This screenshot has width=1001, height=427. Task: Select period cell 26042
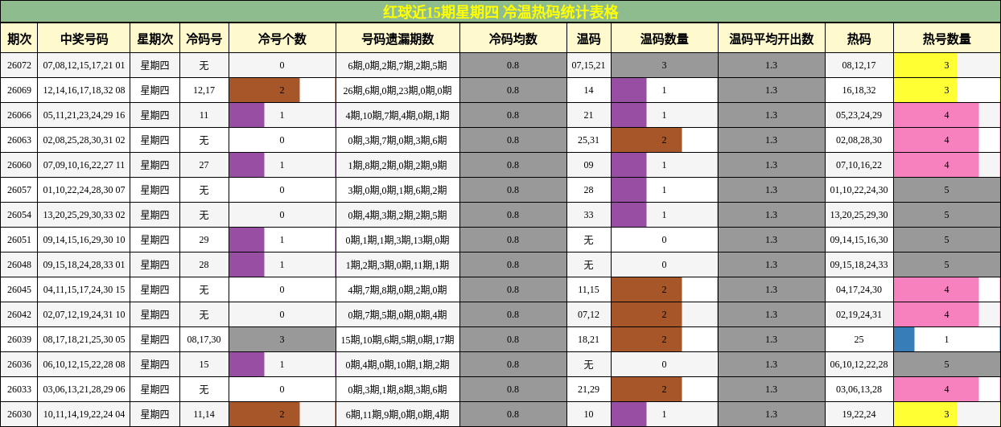19,314
